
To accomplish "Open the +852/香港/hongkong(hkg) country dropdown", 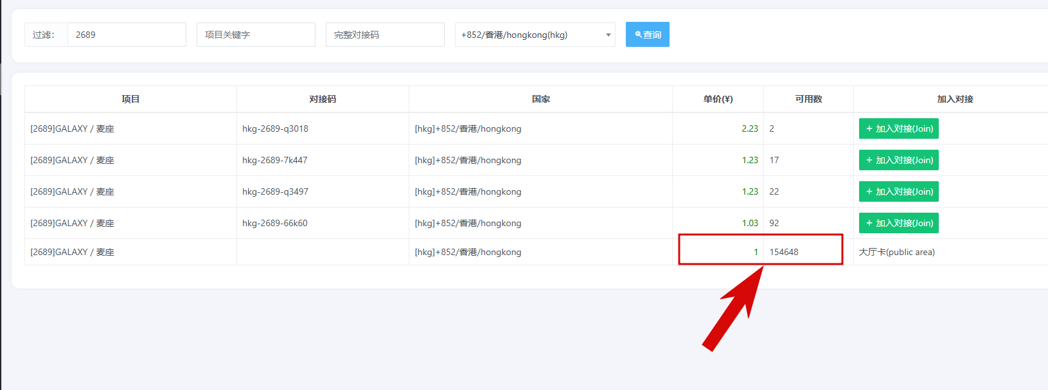I will pyautogui.click(x=535, y=35).
